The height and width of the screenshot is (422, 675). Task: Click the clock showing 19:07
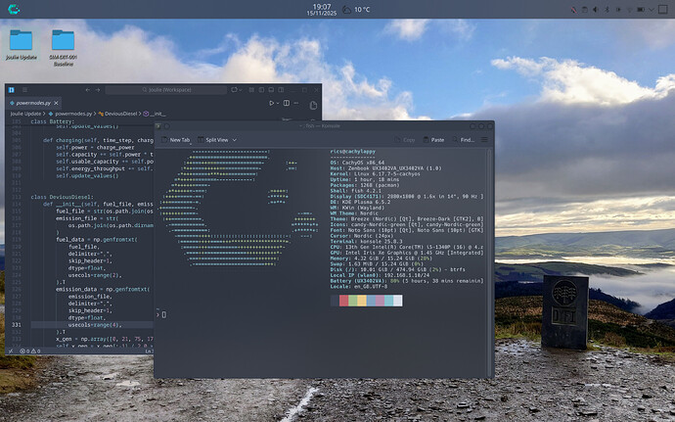coord(322,10)
